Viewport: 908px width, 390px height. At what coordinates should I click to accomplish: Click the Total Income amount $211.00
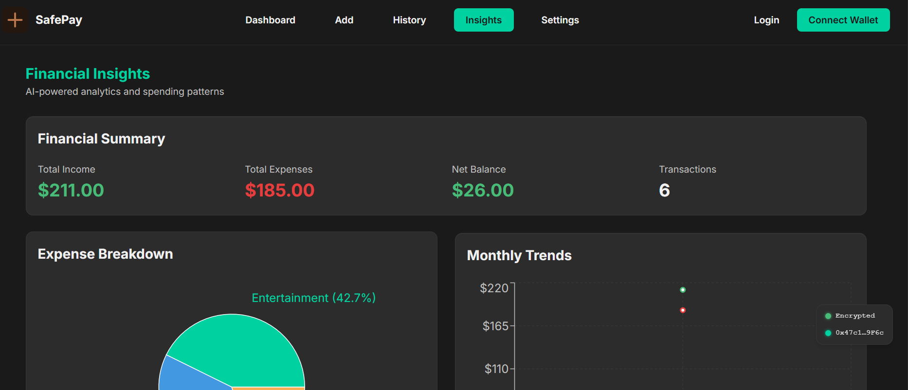tap(71, 190)
